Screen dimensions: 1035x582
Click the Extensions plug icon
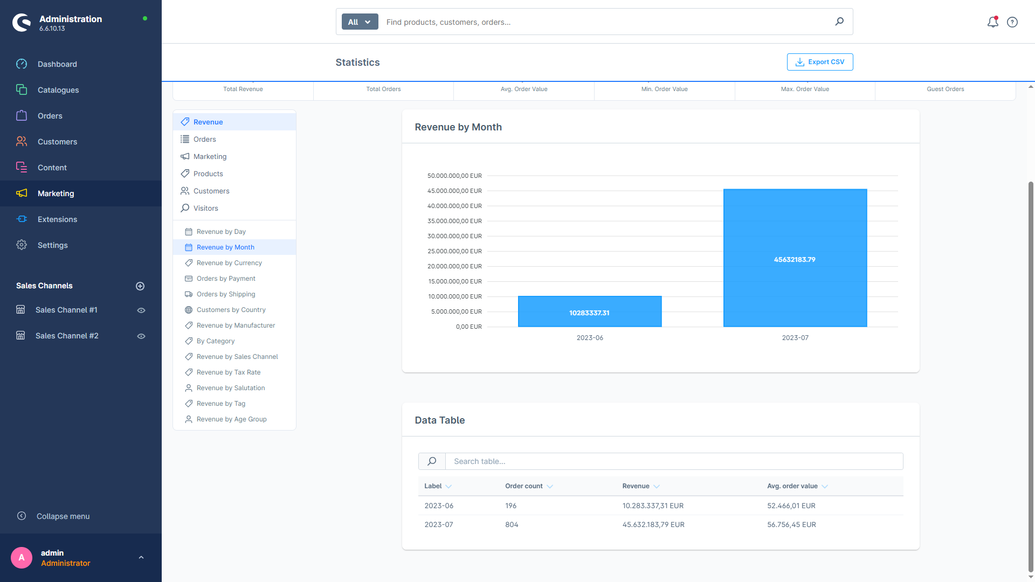(22, 219)
